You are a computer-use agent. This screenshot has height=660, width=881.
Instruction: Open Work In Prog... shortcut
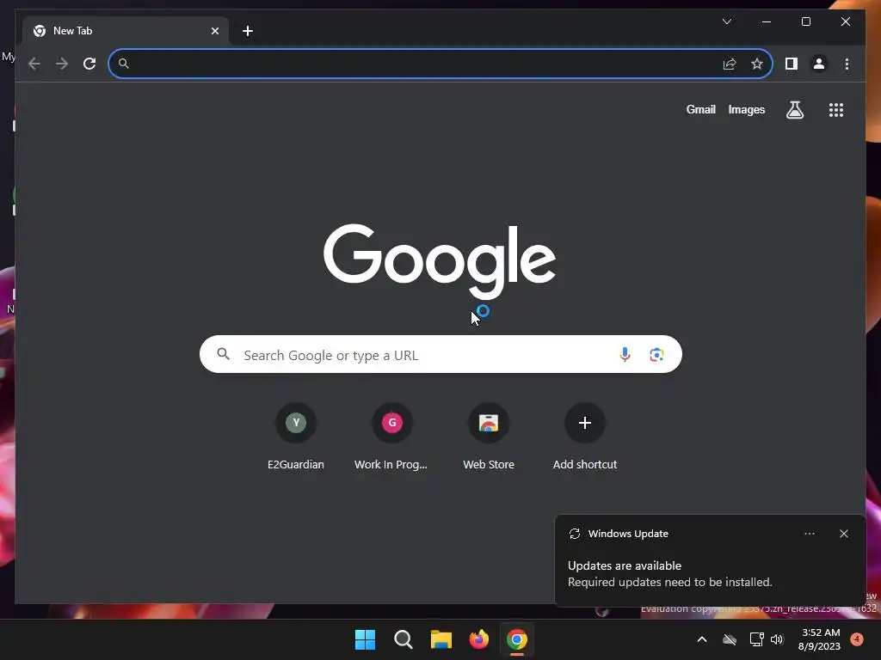tap(391, 437)
